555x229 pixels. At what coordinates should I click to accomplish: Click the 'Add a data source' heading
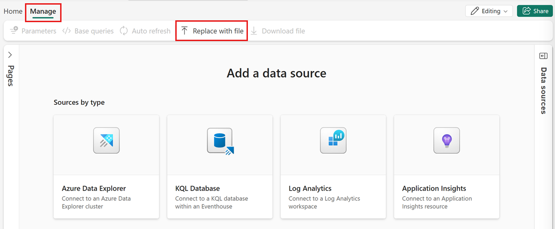pos(277,73)
